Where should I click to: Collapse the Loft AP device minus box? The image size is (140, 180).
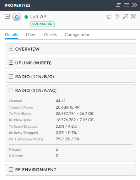[7, 17]
